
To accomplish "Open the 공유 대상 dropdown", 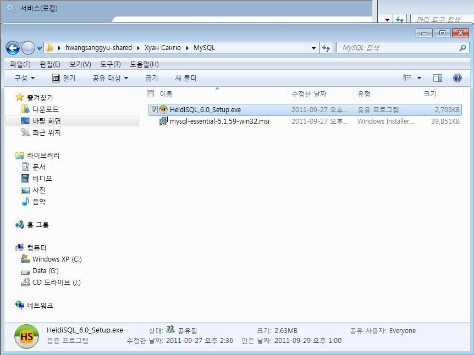I will tap(111, 78).
